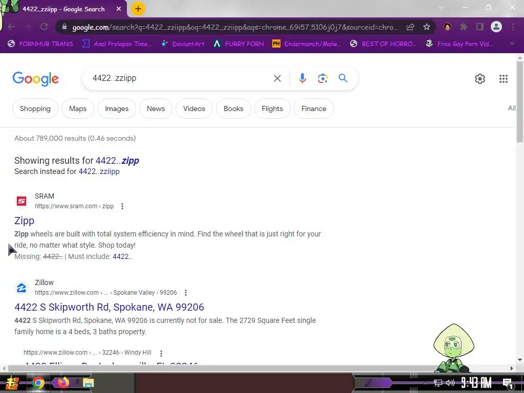Open the Start menu button

(x=12, y=383)
